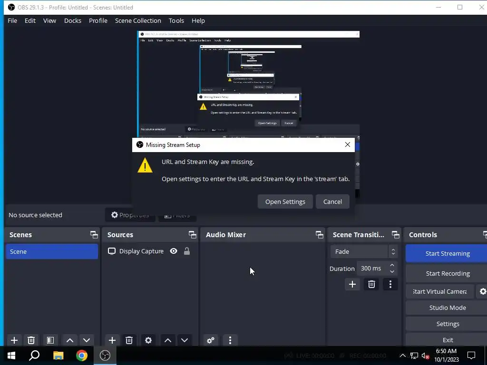Open Windows notification center
The height and width of the screenshot is (365, 487).
[471, 355]
